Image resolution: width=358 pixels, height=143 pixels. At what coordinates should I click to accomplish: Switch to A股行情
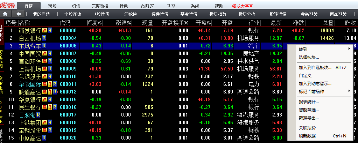pos(101,14)
